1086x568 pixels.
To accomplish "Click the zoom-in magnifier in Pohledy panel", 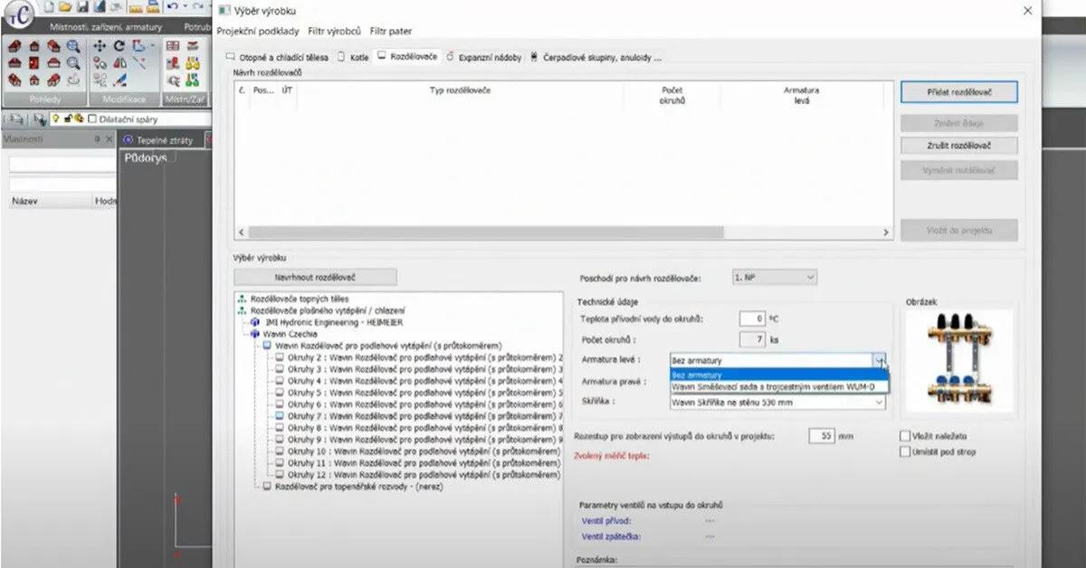I will [x=72, y=46].
